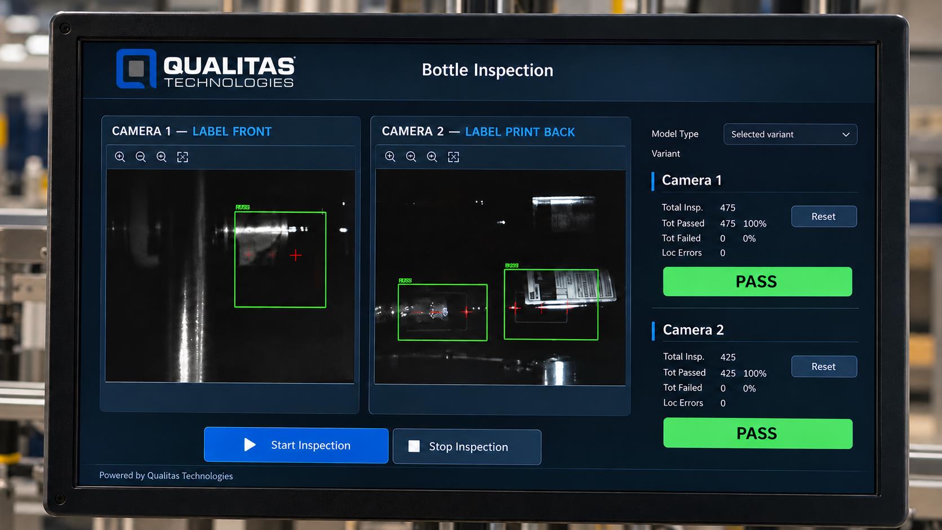Open the Model Type 'Selected variant' dropdown
The height and width of the screenshot is (530, 942).
(790, 134)
